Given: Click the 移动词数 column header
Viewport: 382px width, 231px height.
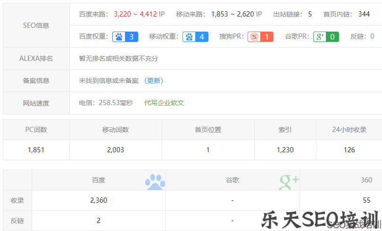Looking at the screenshot, I should point(116,130).
